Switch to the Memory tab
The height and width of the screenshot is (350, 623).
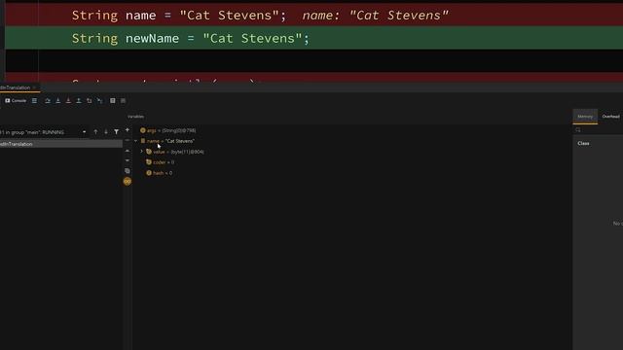click(585, 117)
